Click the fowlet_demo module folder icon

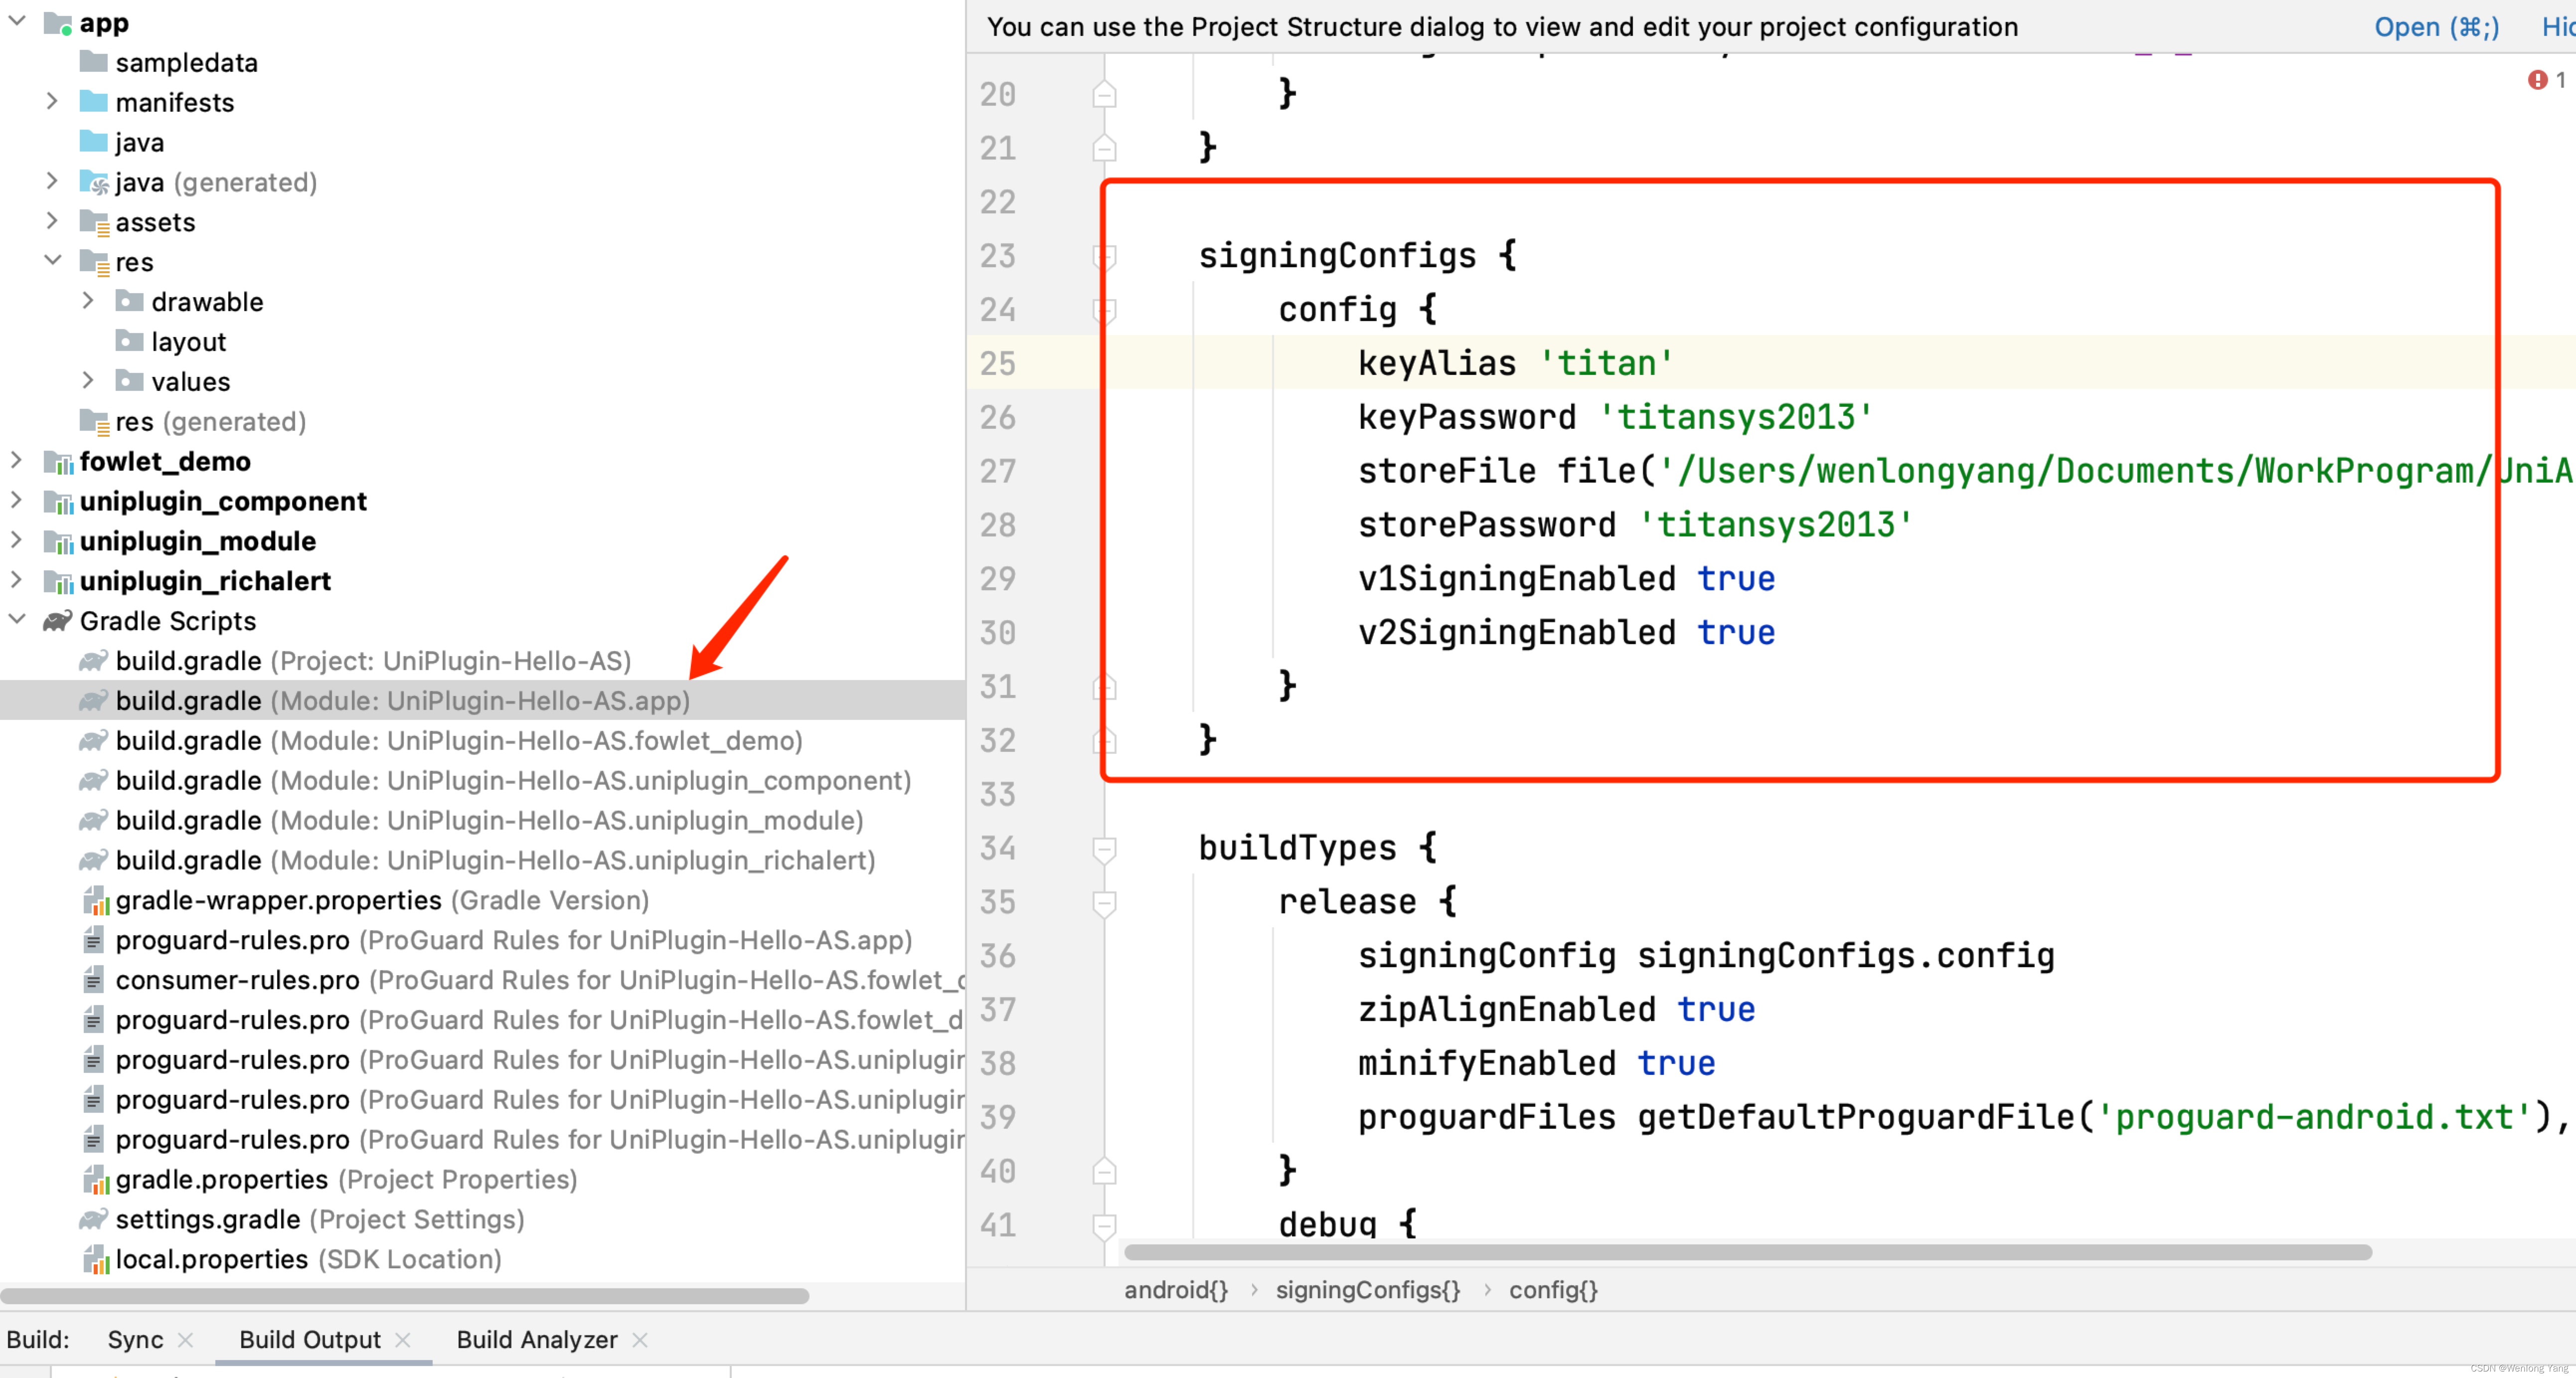pyautogui.click(x=59, y=462)
